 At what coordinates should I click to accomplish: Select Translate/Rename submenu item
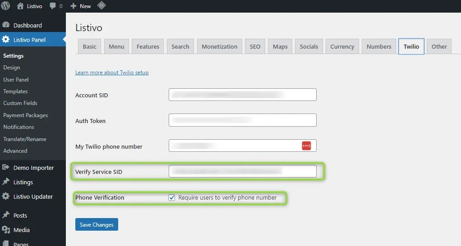click(x=25, y=139)
